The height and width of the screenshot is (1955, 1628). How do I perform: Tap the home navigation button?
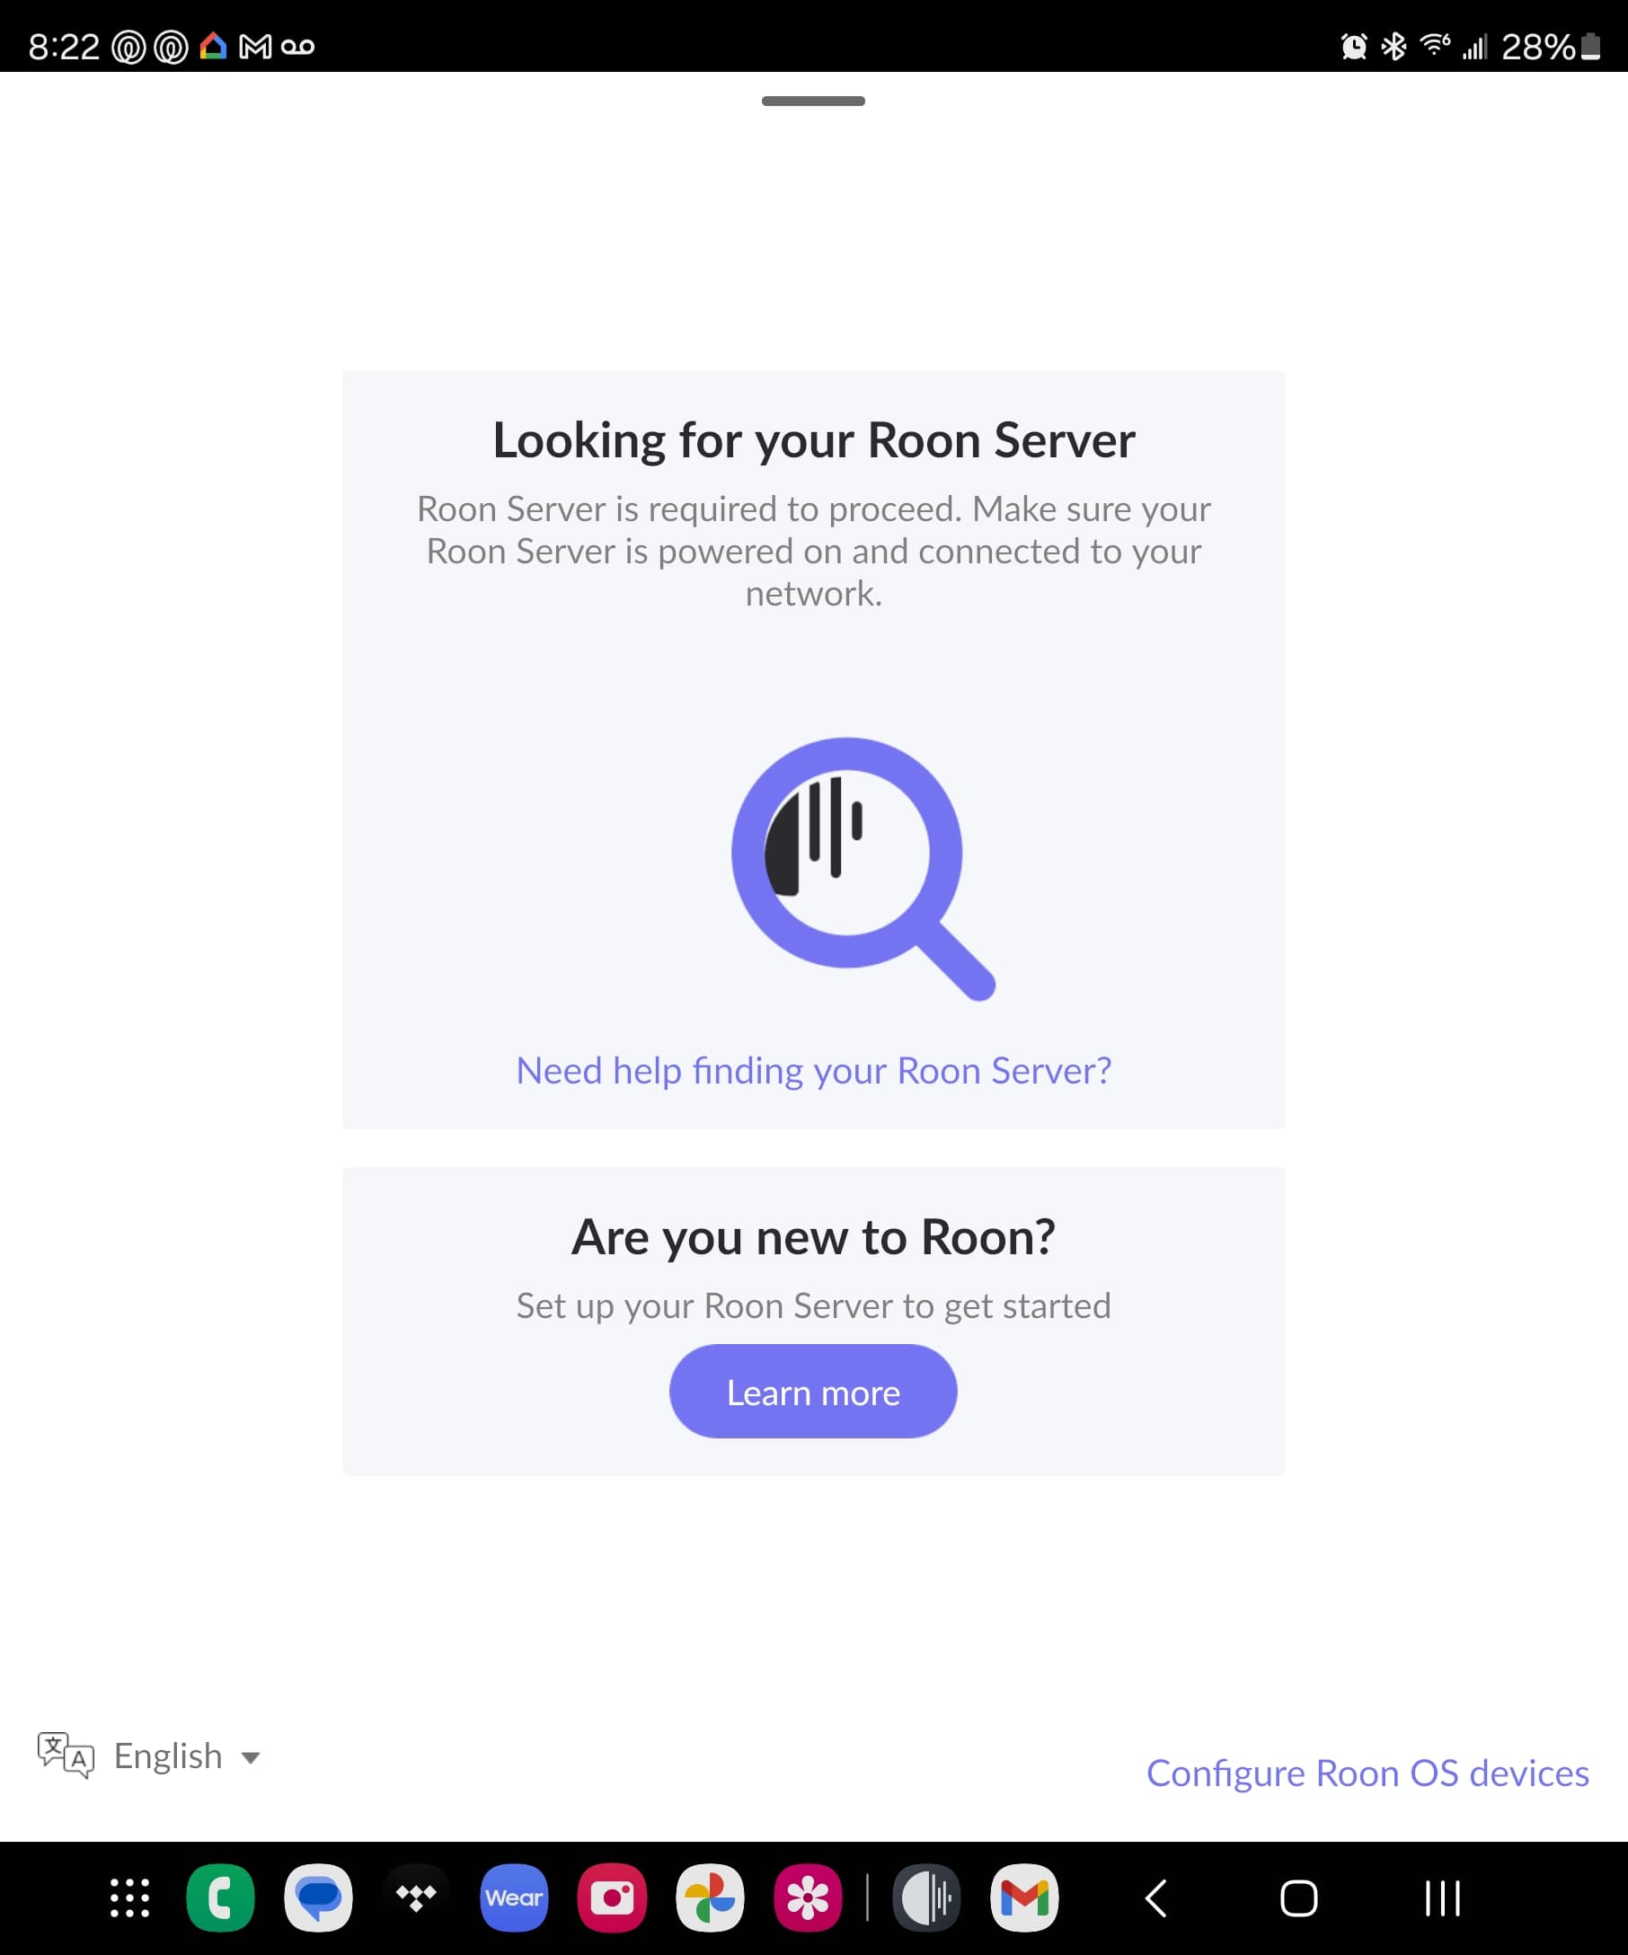[x=1298, y=1898]
